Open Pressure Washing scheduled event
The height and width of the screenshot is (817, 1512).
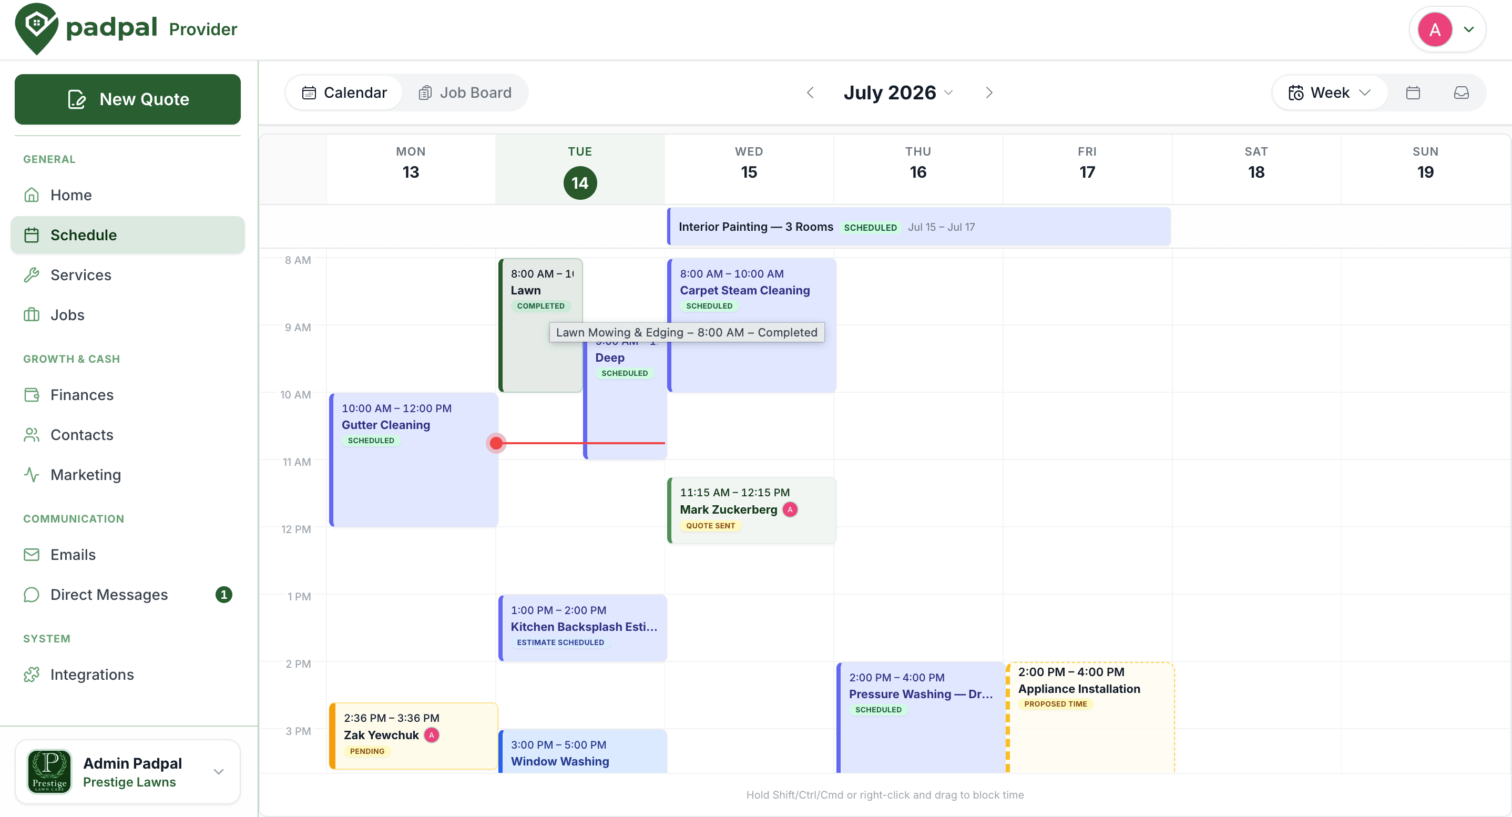pyautogui.click(x=921, y=717)
